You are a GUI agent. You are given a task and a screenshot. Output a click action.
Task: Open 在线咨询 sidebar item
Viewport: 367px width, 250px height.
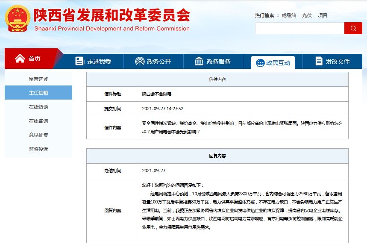pos(38,121)
